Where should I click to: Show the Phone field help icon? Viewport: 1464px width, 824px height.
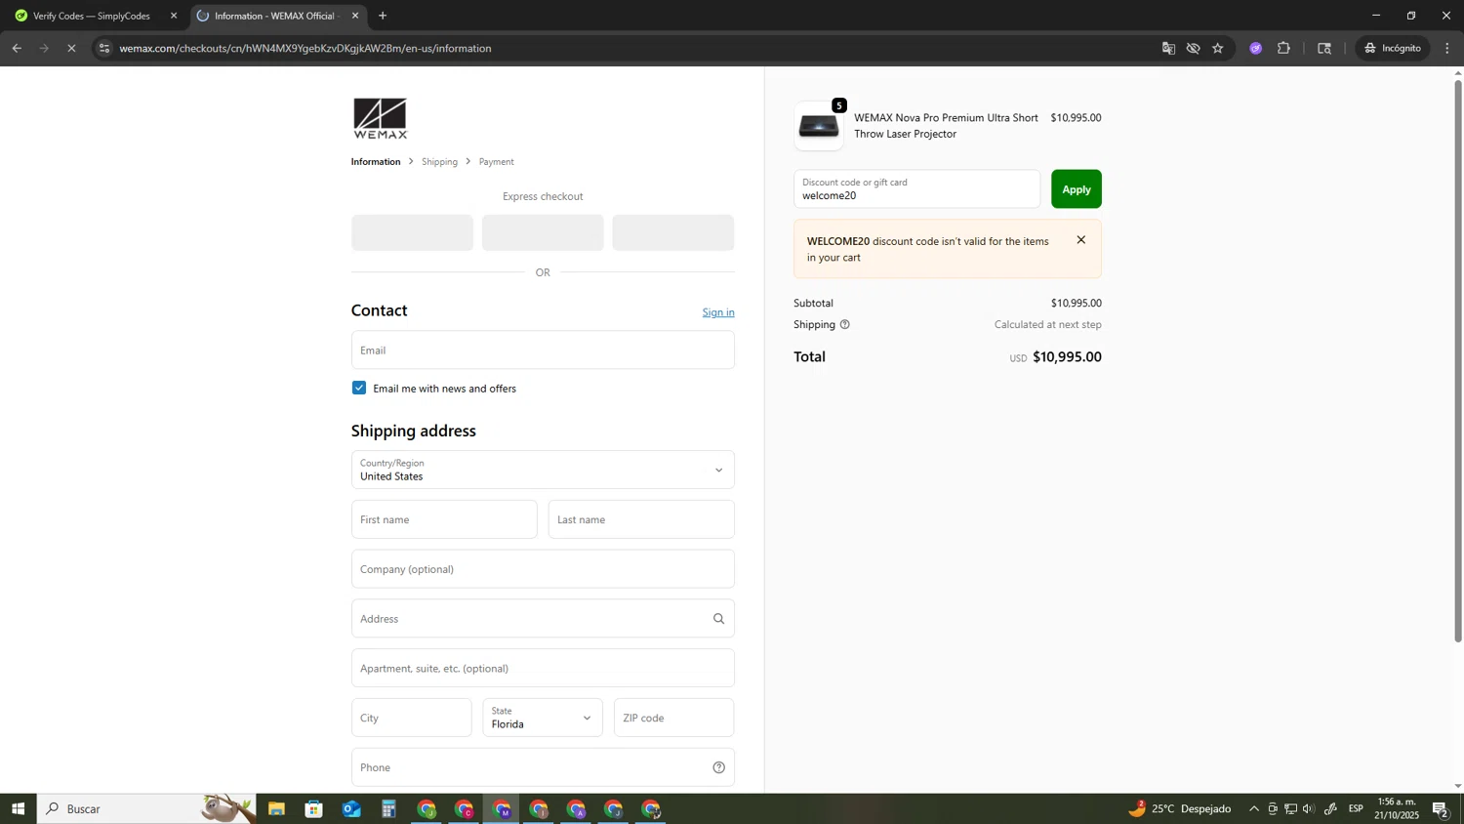tap(718, 767)
